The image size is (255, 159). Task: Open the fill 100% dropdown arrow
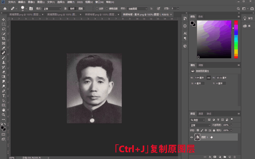231,130
